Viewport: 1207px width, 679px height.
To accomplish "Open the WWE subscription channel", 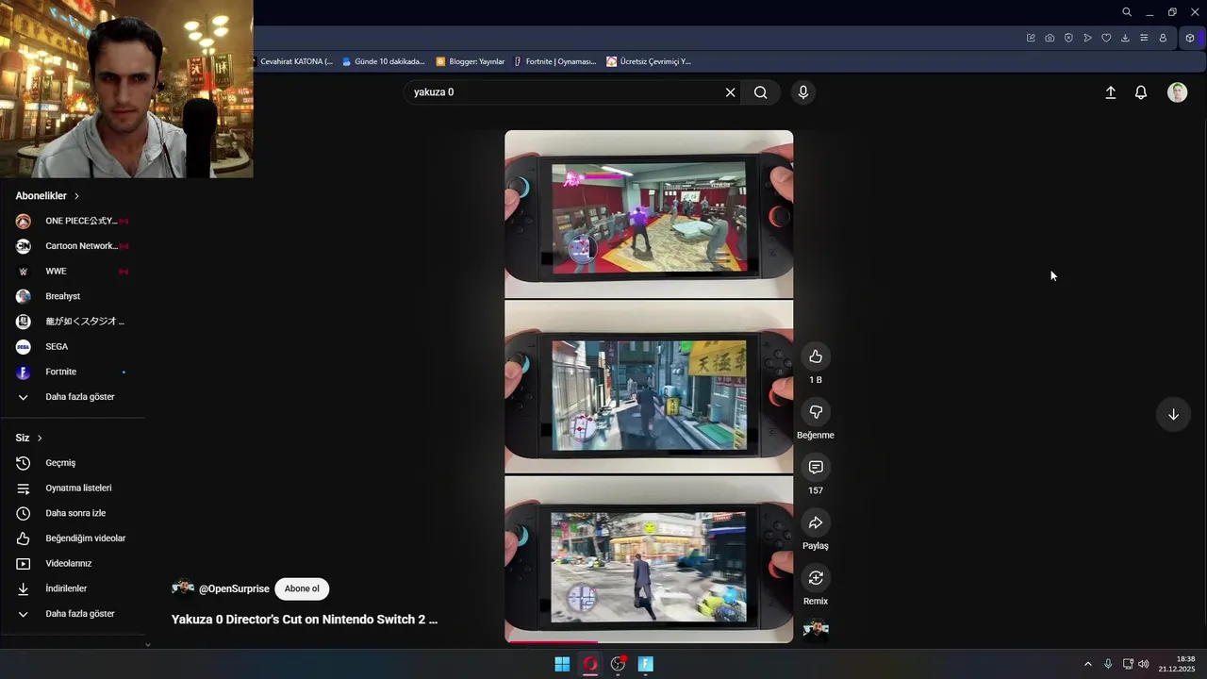I will pyautogui.click(x=73, y=272).
